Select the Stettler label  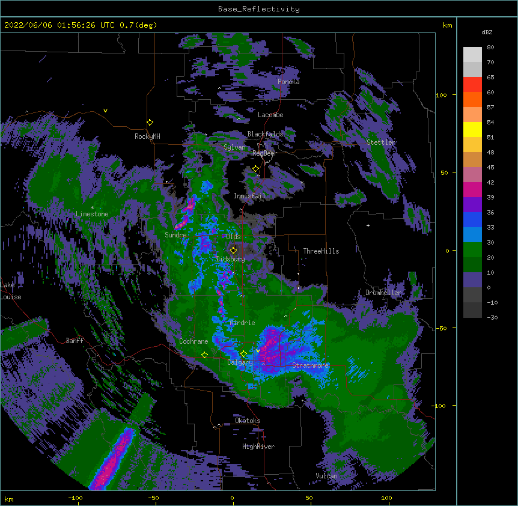[x=381, y=142]
